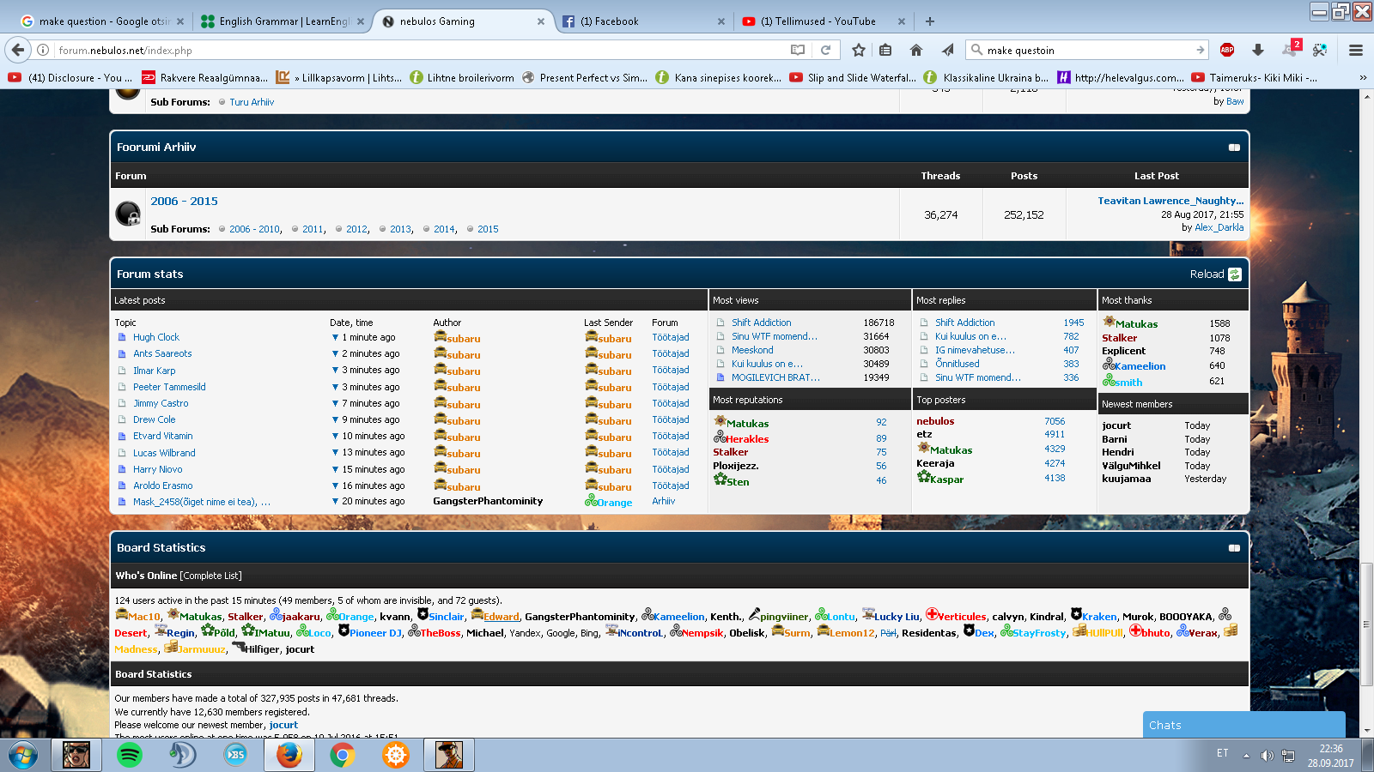
Task: View Barni profile in Newest members
Action: (x=1115, y=439)
